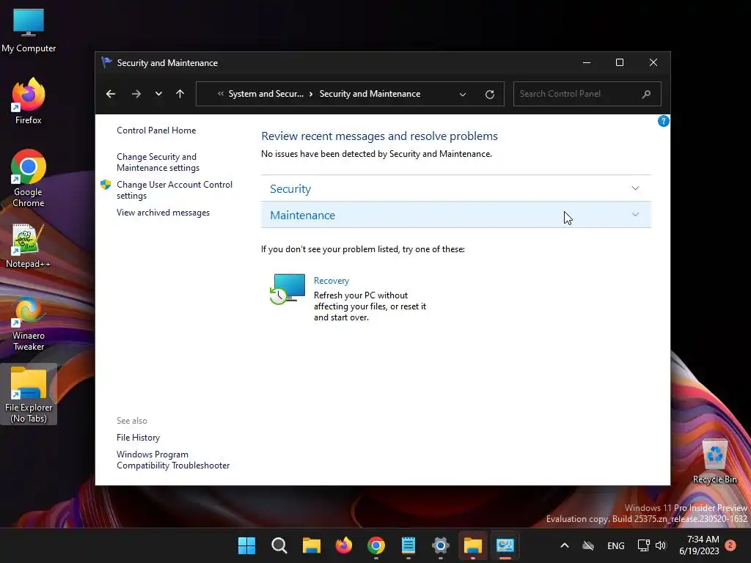Open the blue help question icon
Viewport: 751px width, 563px height.
pyautogui.click(x=663, y=121)
